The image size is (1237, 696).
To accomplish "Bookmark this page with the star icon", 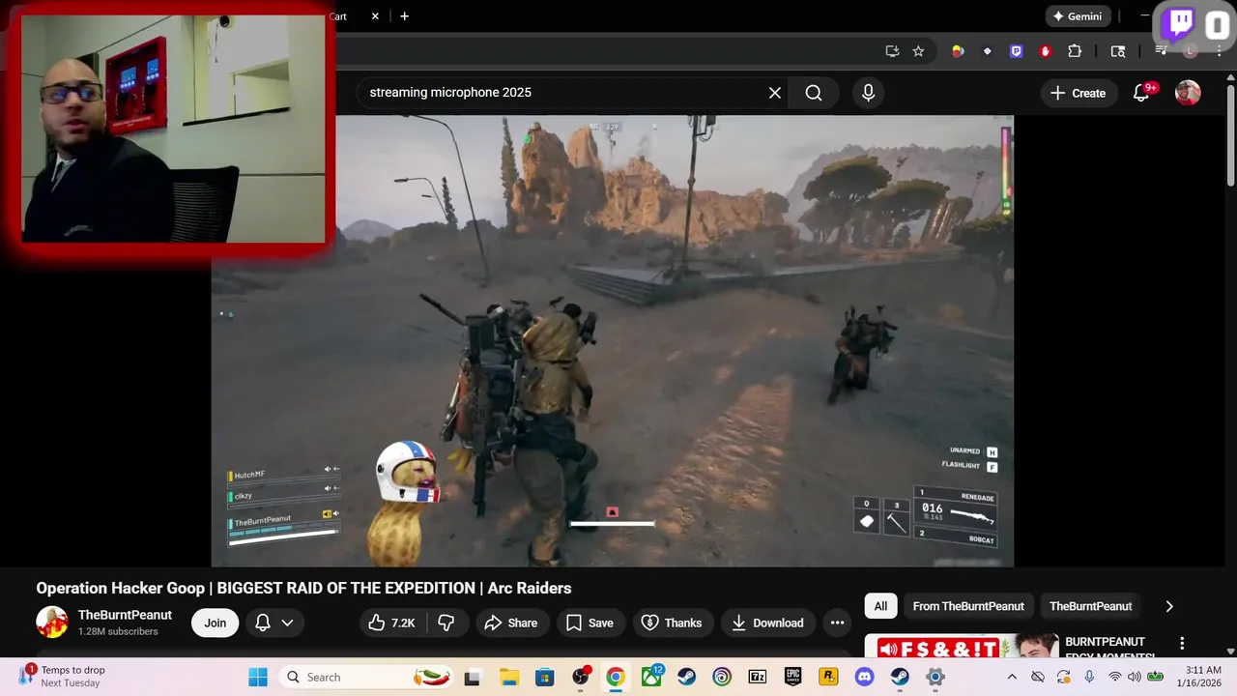I will [x=918, y=51].
